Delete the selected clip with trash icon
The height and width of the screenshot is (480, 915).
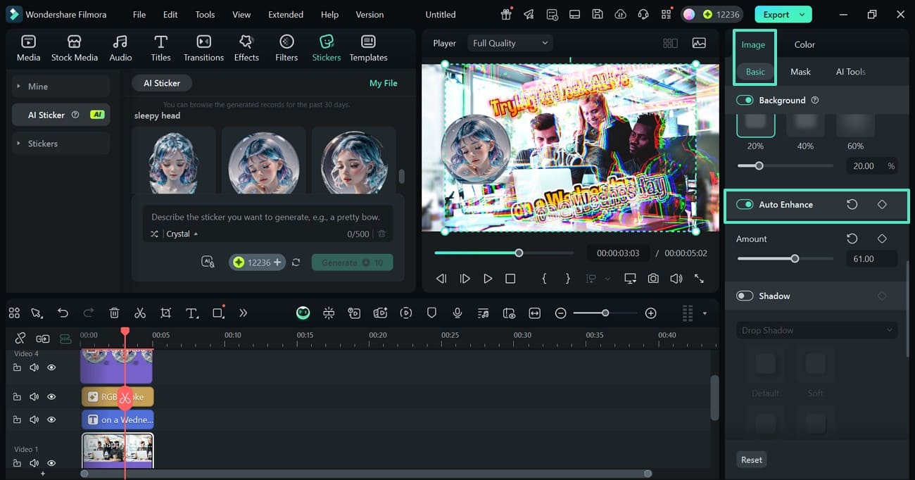coord(115,313)
